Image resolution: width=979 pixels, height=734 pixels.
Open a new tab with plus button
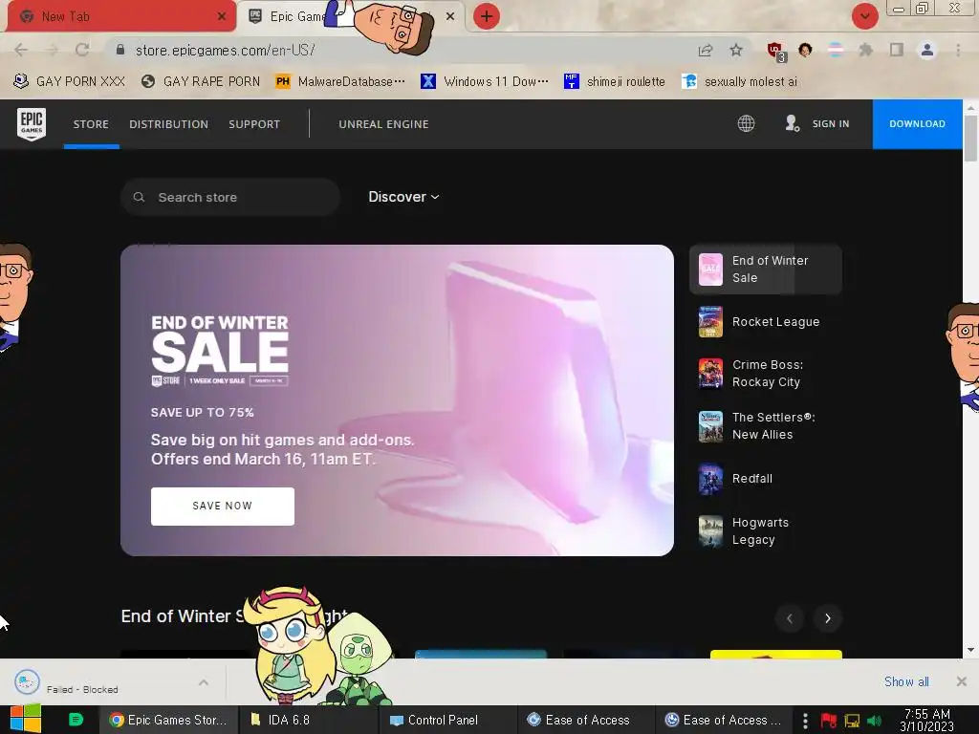pyautogui.click(x=487, y=16)
